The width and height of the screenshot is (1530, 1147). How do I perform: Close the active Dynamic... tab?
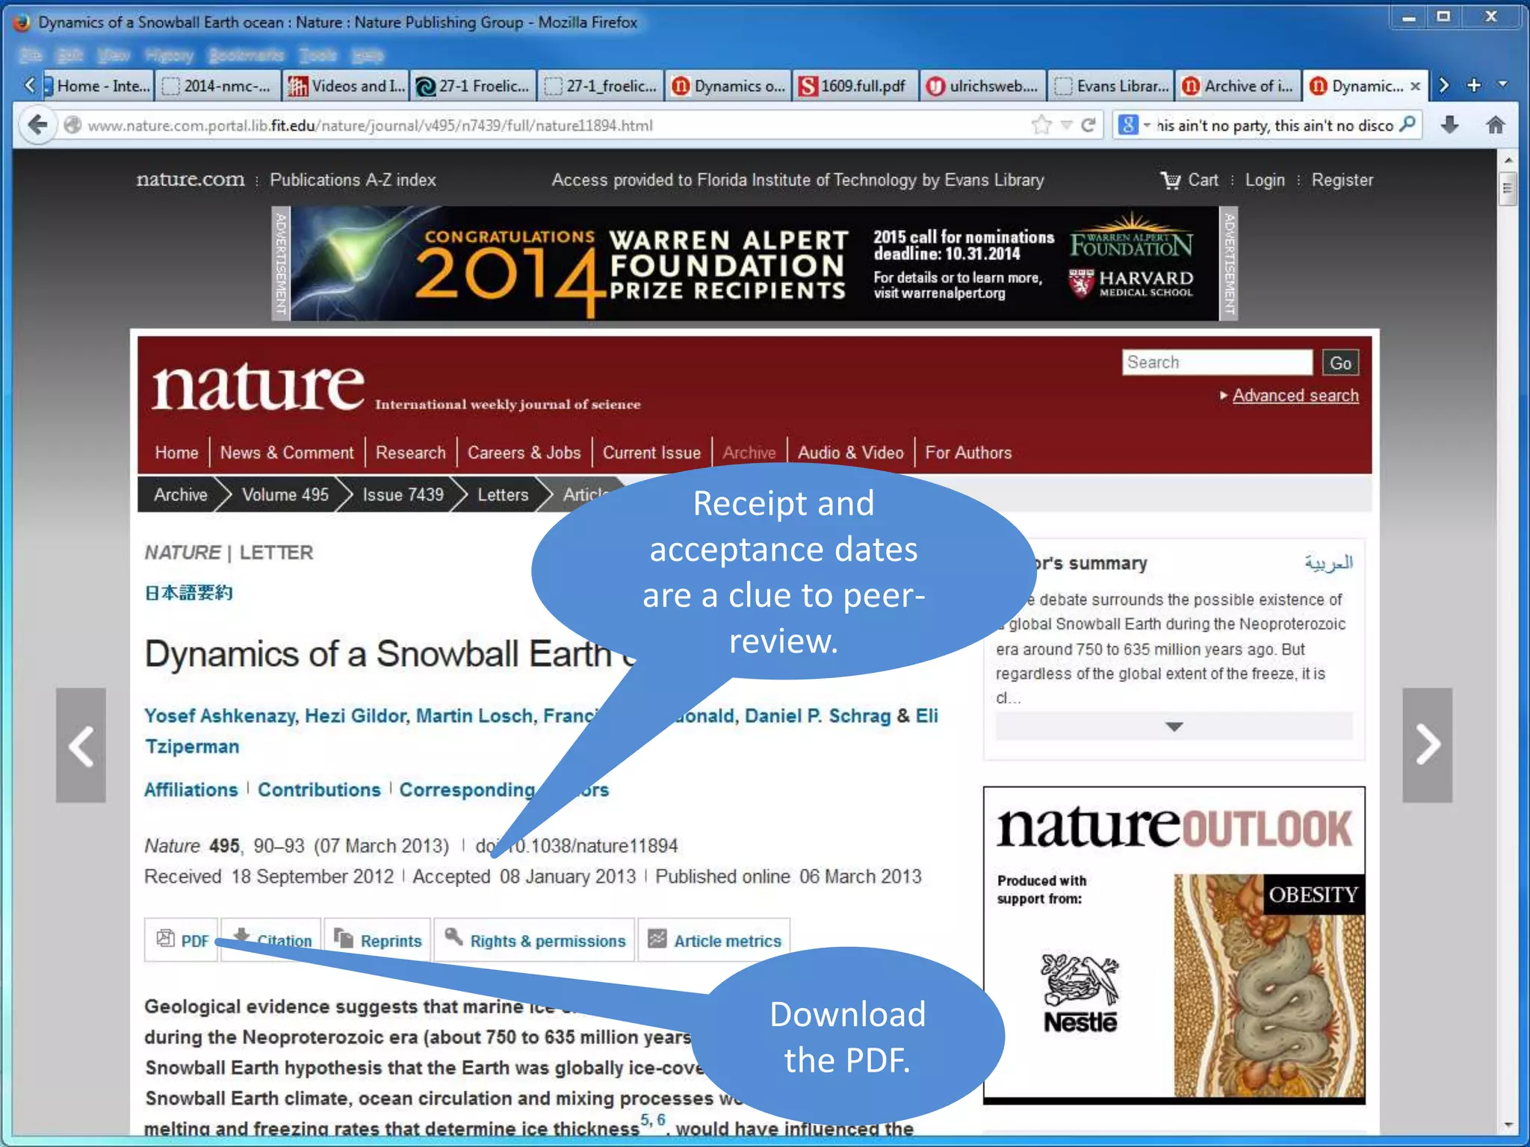pos(1415,86)
